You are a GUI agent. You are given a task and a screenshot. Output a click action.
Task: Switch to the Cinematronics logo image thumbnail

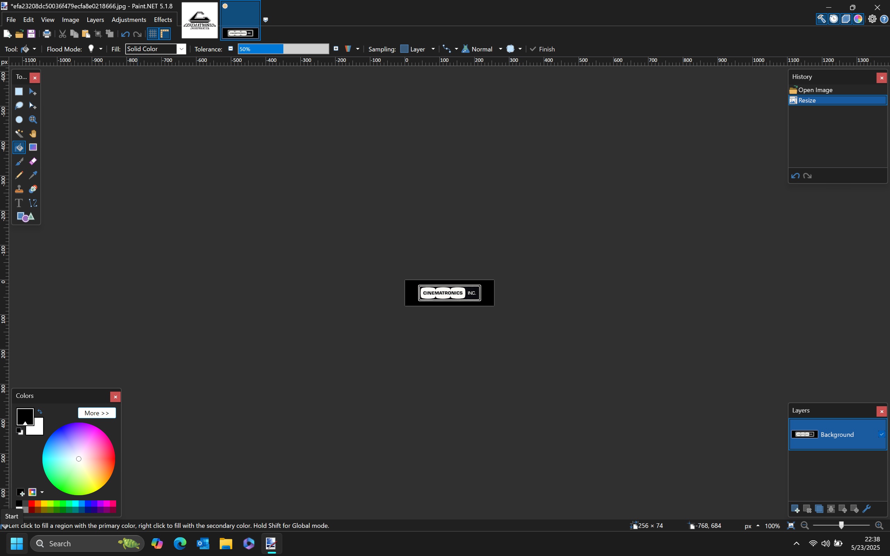200,20
